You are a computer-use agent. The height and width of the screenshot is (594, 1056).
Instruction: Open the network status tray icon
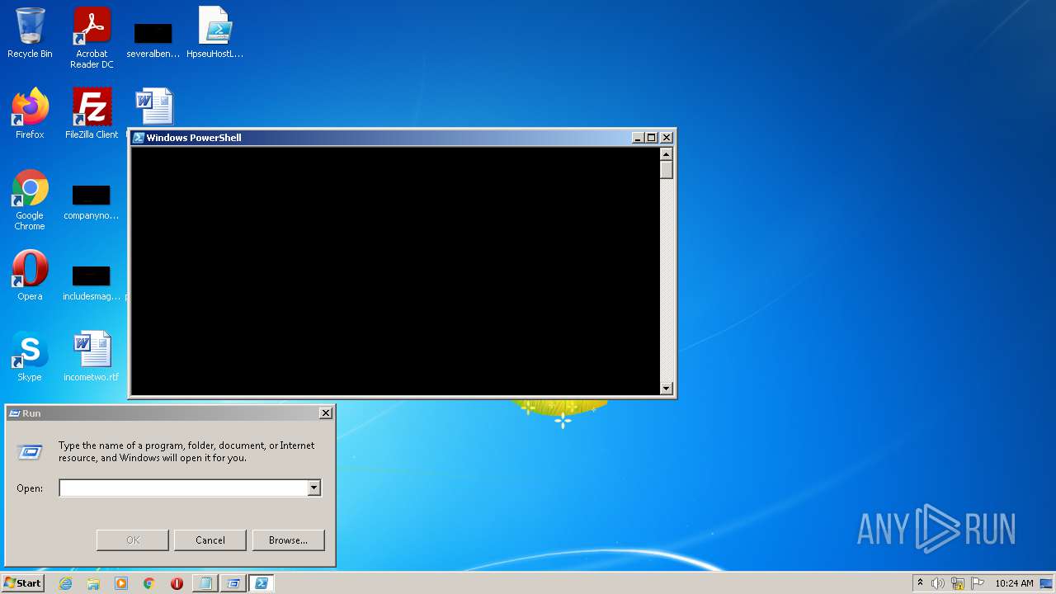click(958, 583)
